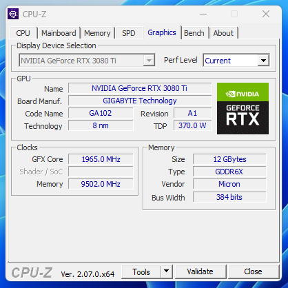
Task: Go to the SPD tab
Action: coord(129,33)
